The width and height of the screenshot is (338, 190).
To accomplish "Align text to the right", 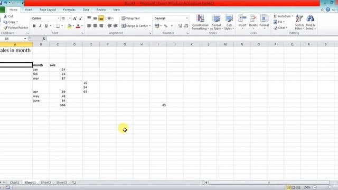I will point(101,26).
